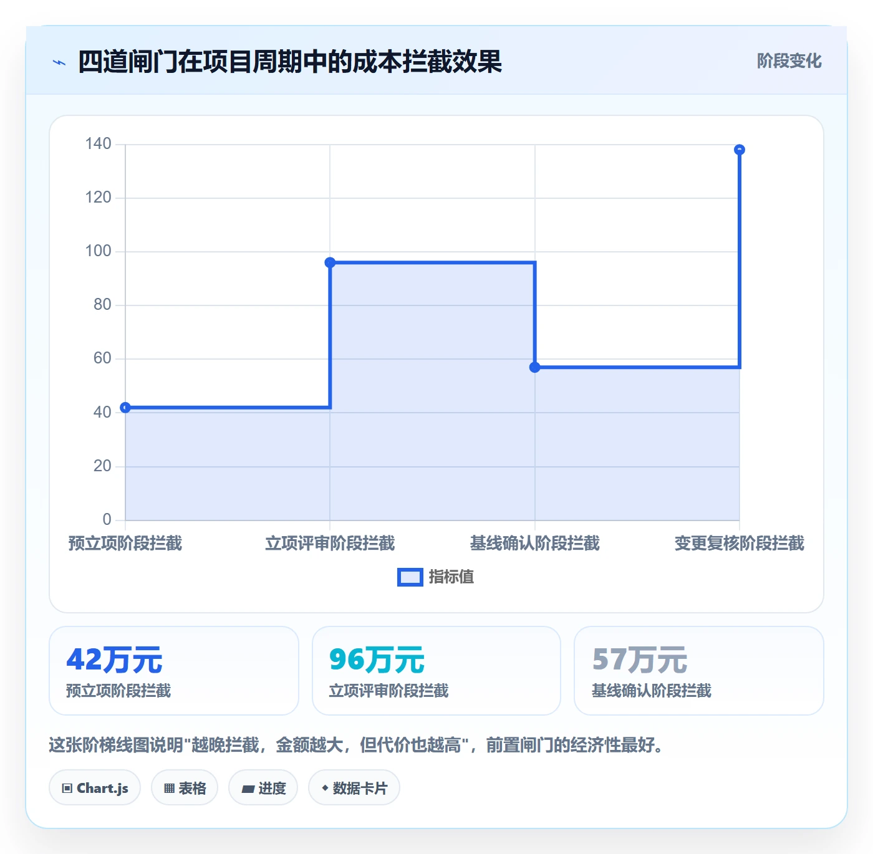Click the 96万元 card value
Viewport: 873px width, 854px height.
coord(377,660)
